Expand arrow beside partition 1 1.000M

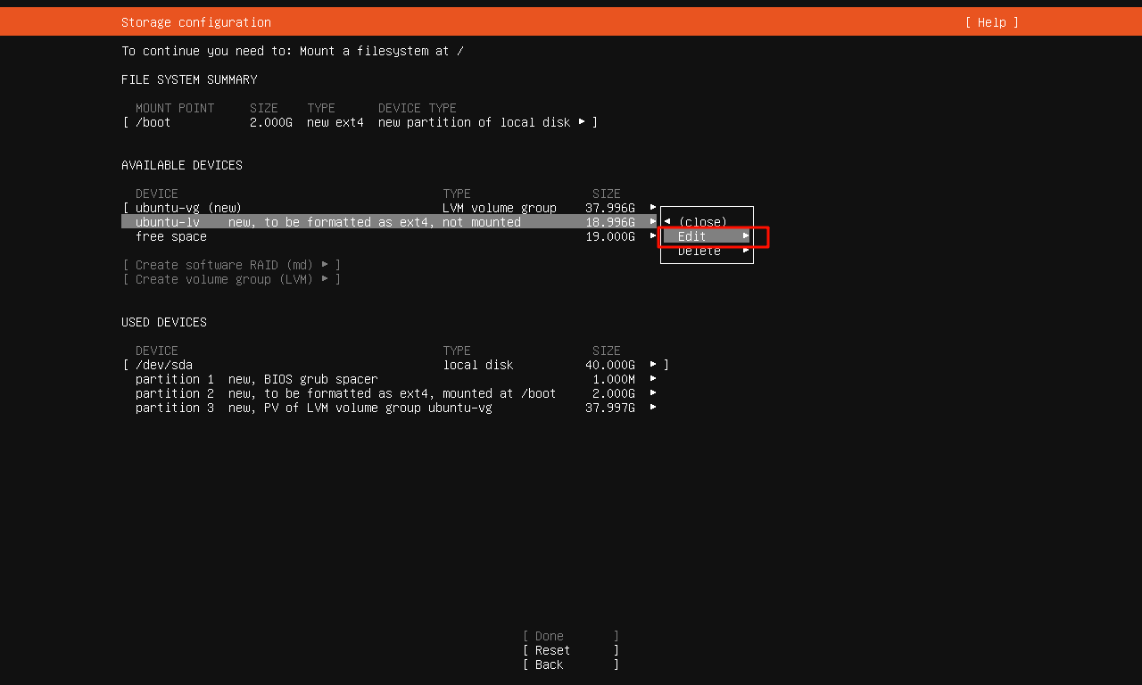653,378
